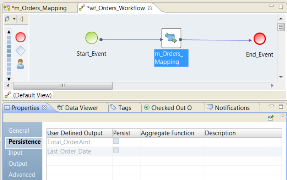Collapse the palette with the left arrow
The image size is (287, 180).
click(x=22, y=19)
